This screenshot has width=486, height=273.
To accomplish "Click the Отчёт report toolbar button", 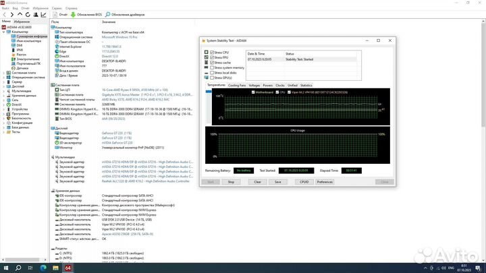I will [60, 15].
